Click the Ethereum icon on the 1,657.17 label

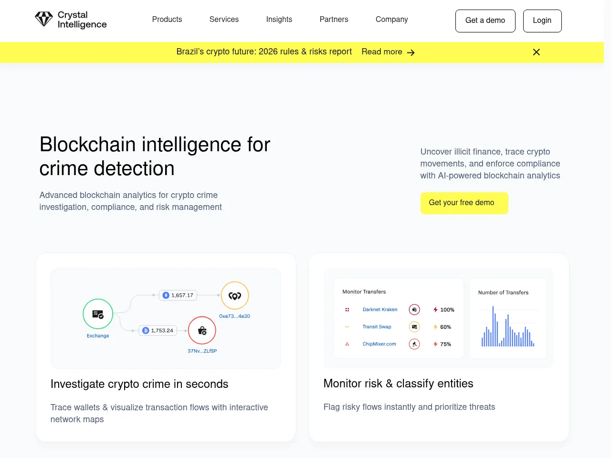pos(165,295)
